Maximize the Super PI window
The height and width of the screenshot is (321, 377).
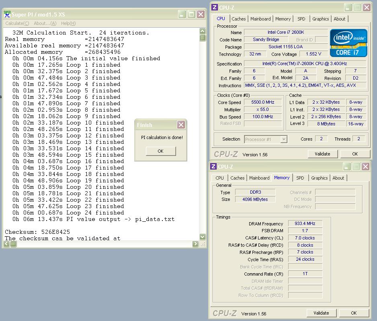[191, 14]
